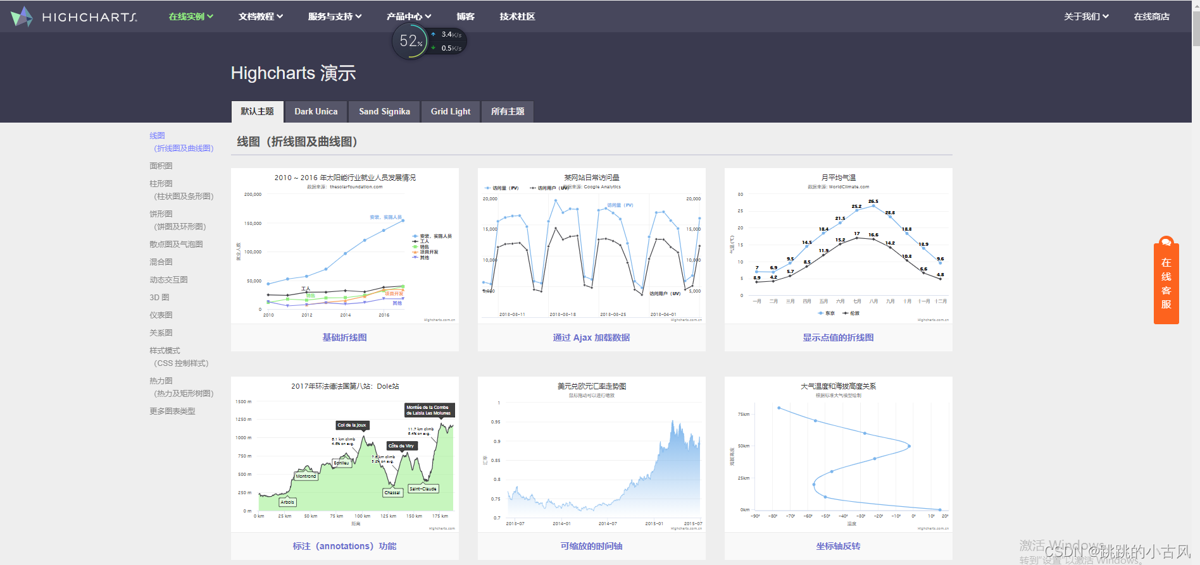Go to the 博客 menu item
Image resolution: width=1200 pixels, height=565 pixels.
tap(465, 16)
